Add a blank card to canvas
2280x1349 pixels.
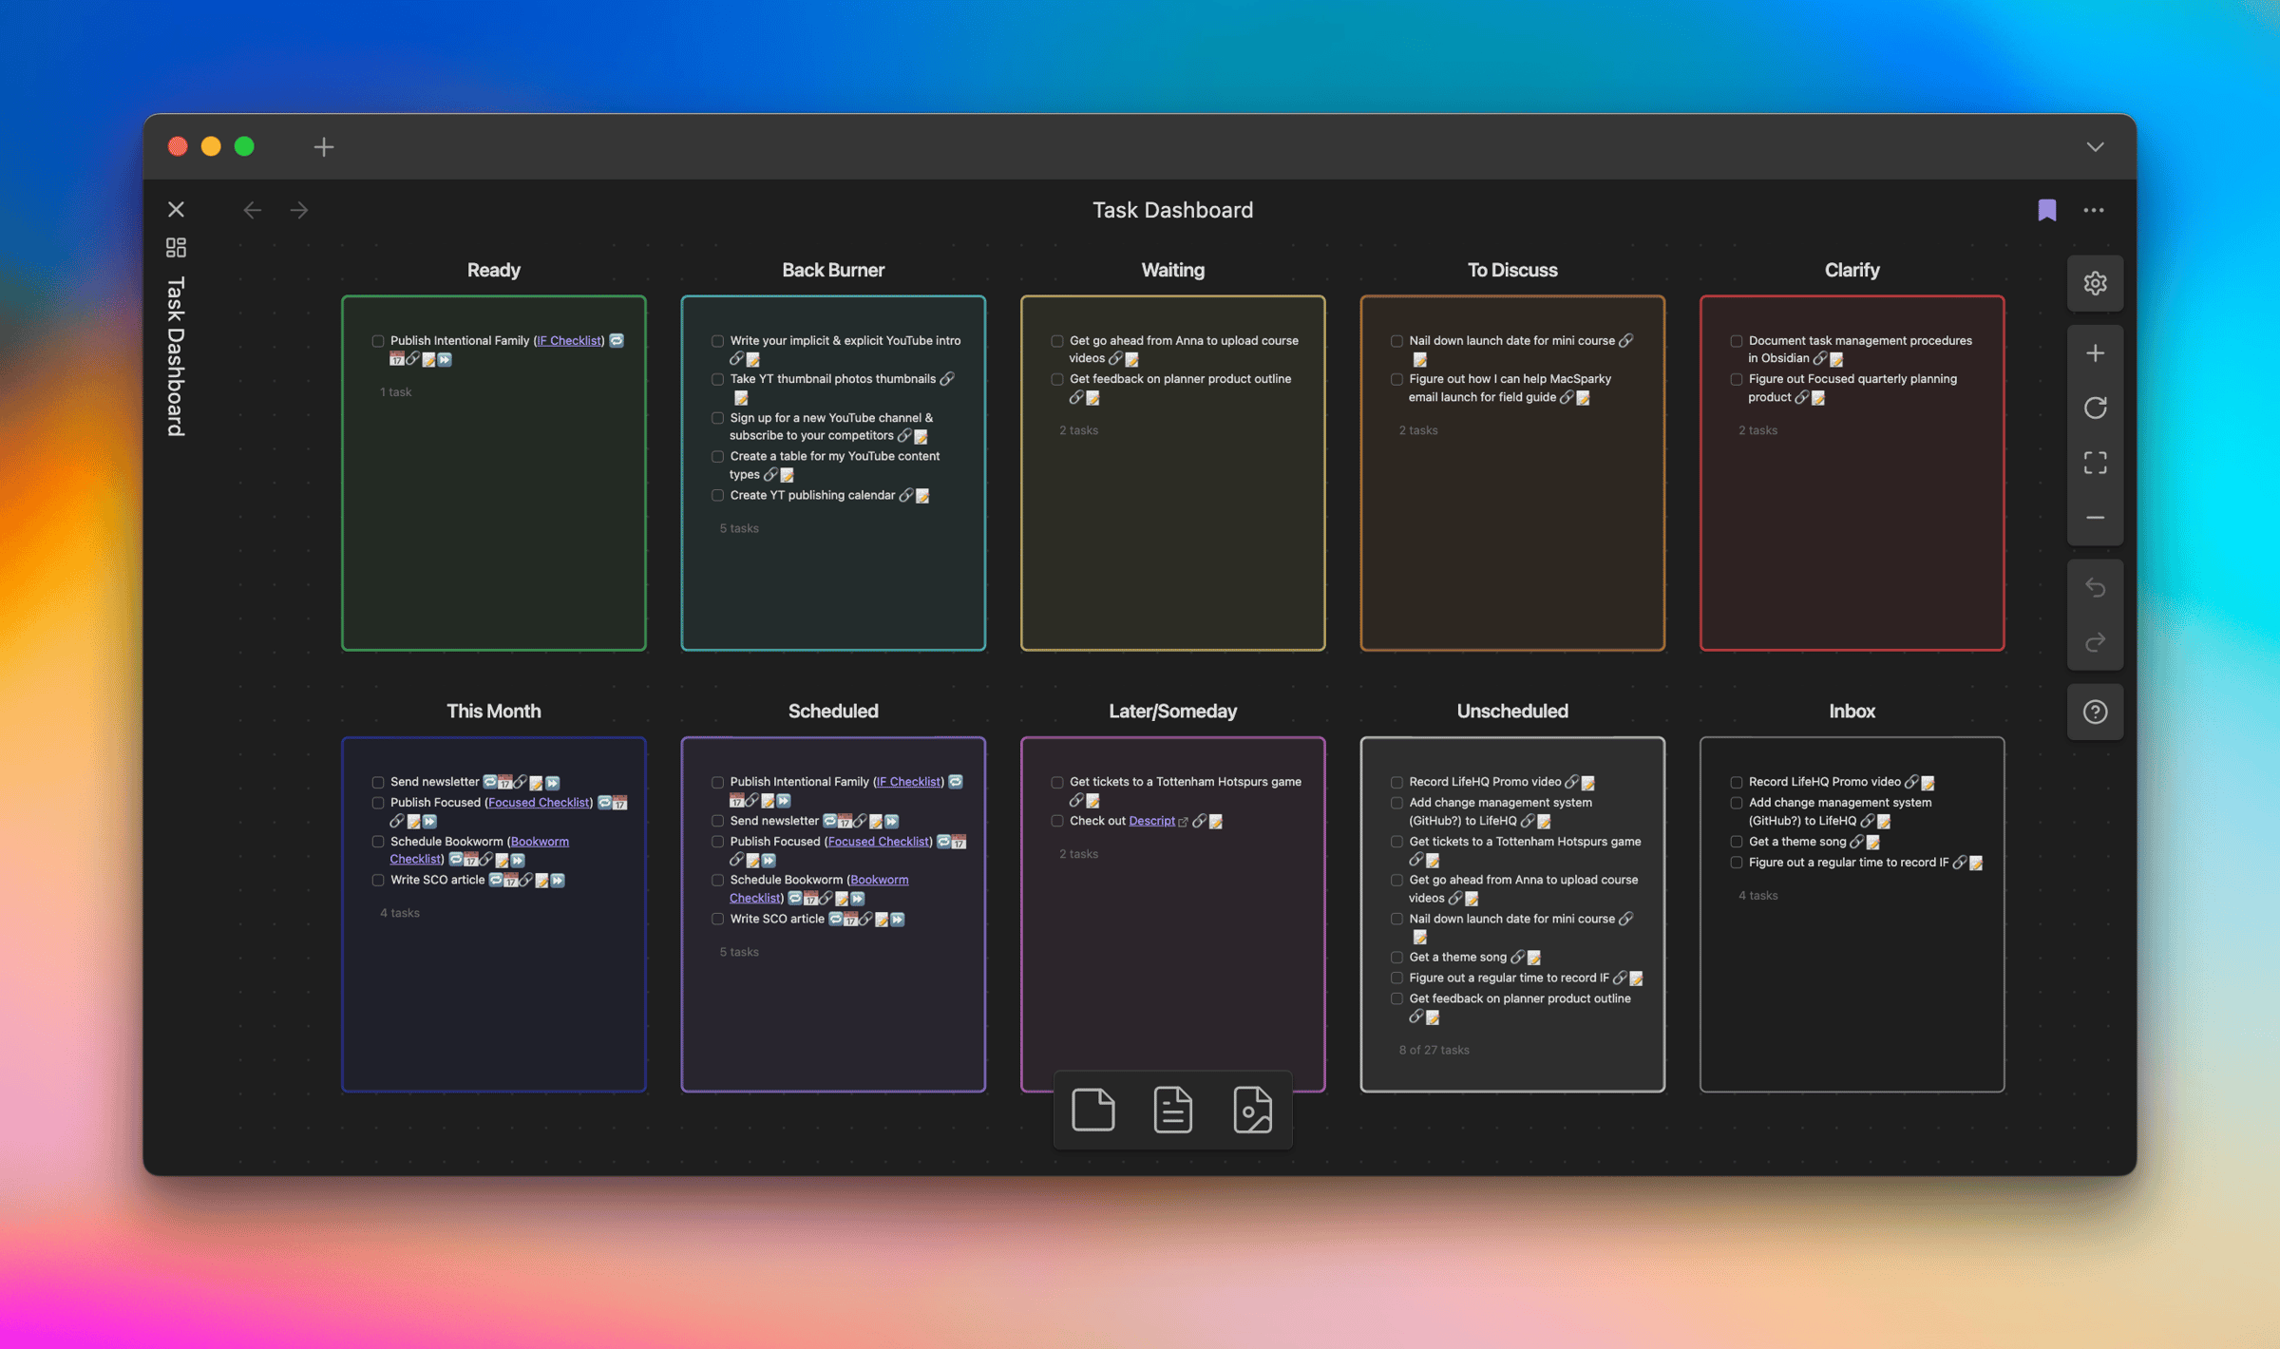1092,1110
